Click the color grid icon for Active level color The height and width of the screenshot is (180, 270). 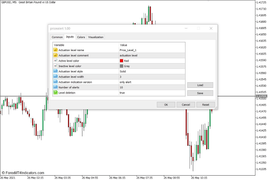pyautogui.click(x=55, y=61)
